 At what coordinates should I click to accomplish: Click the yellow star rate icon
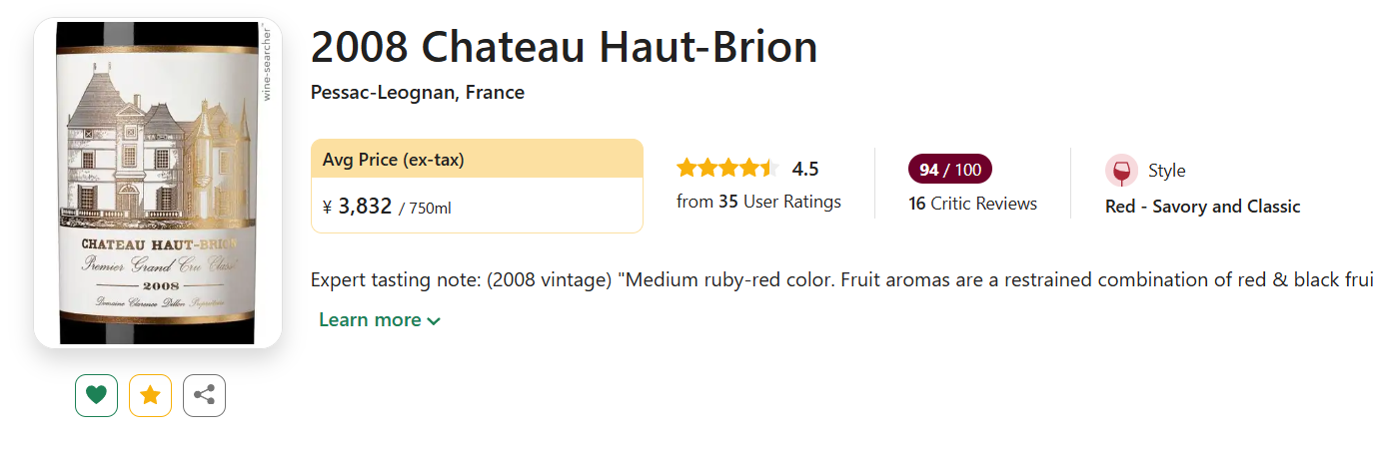(150, 395)
